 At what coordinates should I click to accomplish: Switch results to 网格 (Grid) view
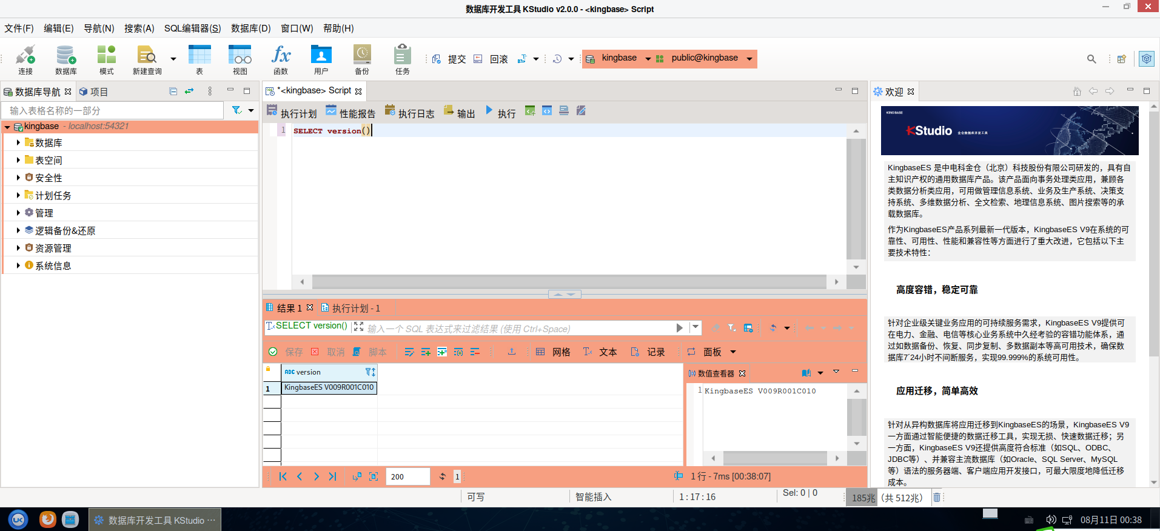coord(553,352)
